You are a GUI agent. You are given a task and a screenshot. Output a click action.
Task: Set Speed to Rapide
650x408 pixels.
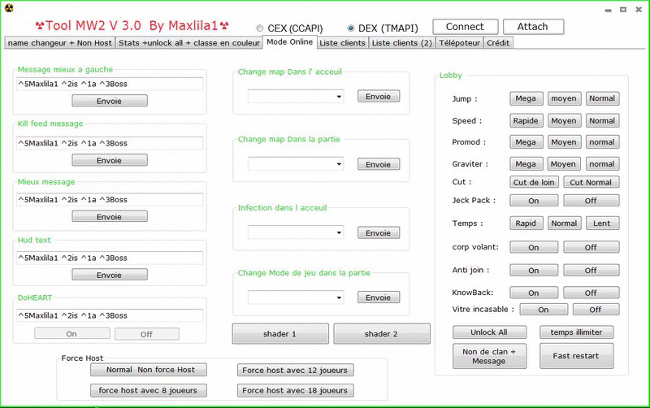pyautogui.click(x=526, y=120)
